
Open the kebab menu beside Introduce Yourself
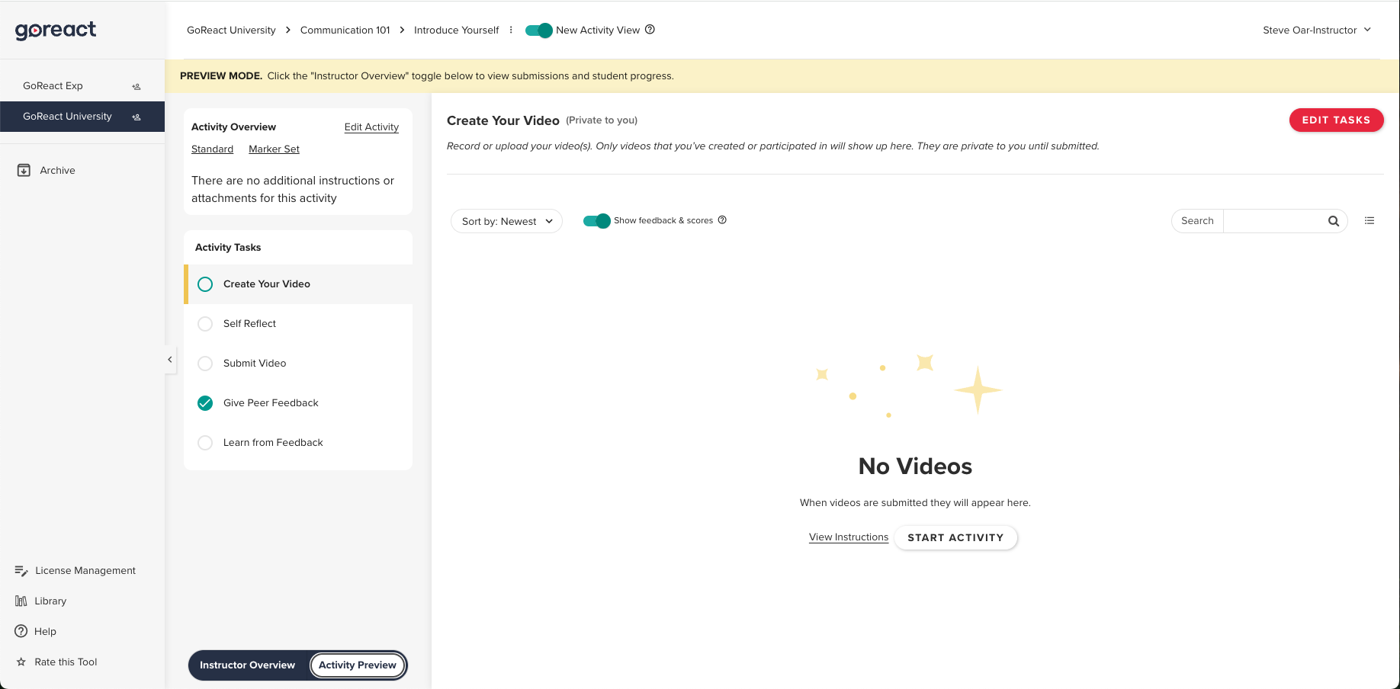(511, 30)
